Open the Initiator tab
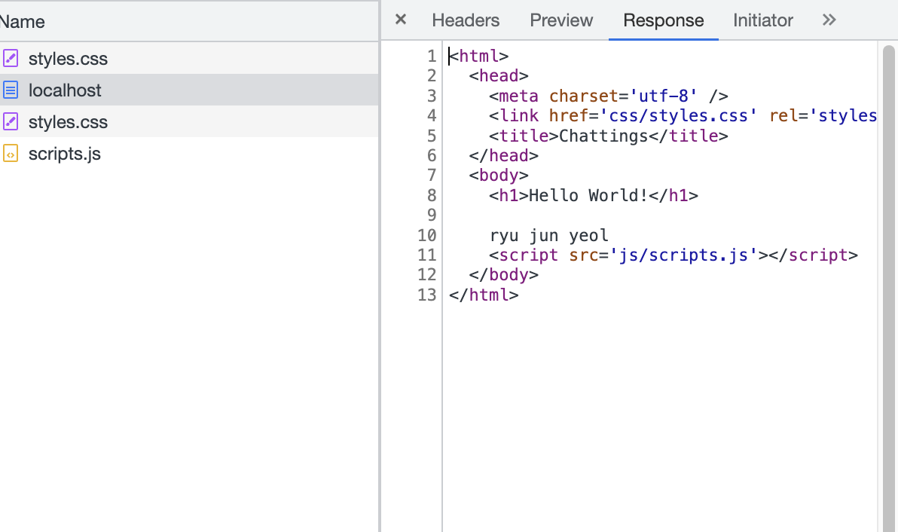Screen dimensions: 898x532 [763, 20]
